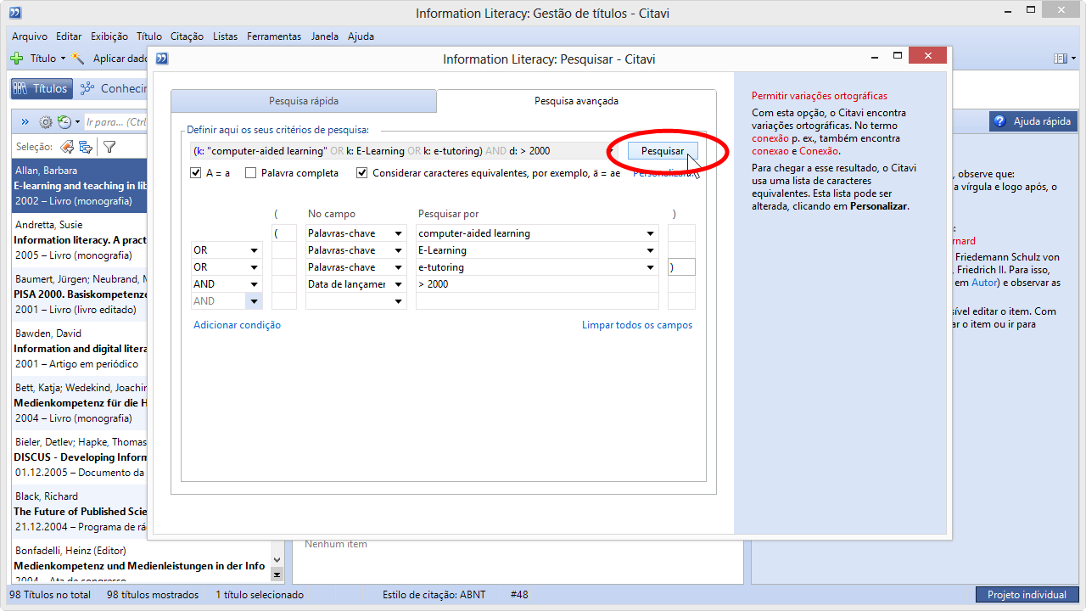The image size is (1086, 611).
Task: Click the layout panel icon in the main window
Action: (x=1060, y=59)
